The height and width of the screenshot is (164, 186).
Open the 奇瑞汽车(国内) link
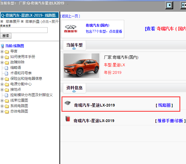coord(97,25)
